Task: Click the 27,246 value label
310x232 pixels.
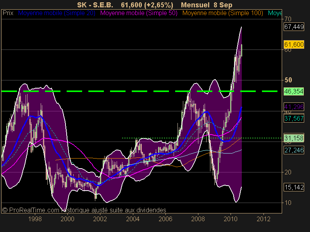Action: click(x=294, y=150)
